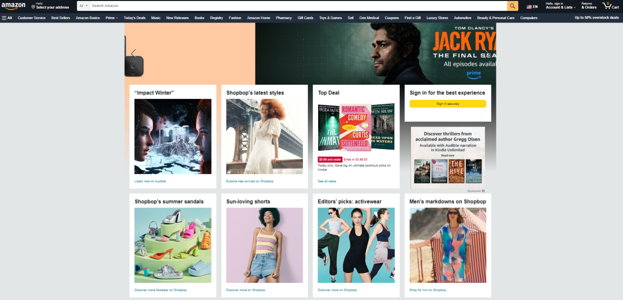
Task: Open the Gift Cards menu item
Action: 305,18
